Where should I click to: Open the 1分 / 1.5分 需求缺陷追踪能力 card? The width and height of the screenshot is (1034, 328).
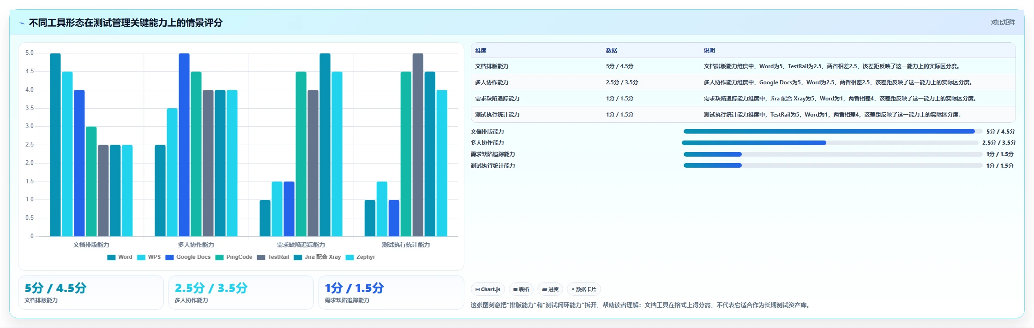tap(391, 293)
